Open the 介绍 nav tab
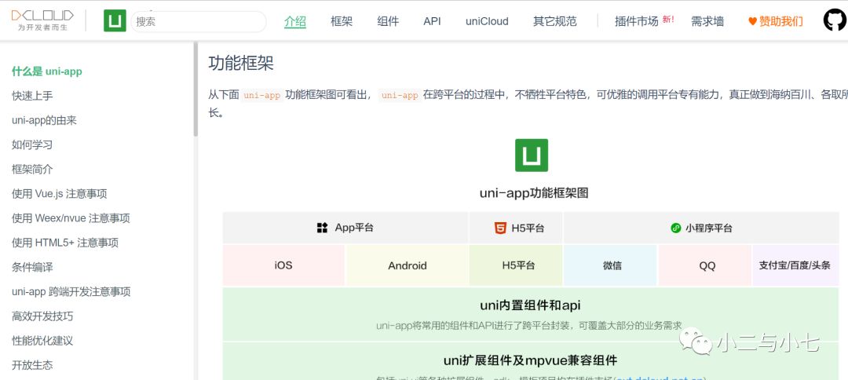848x380 pixels. tap(294, 22)
